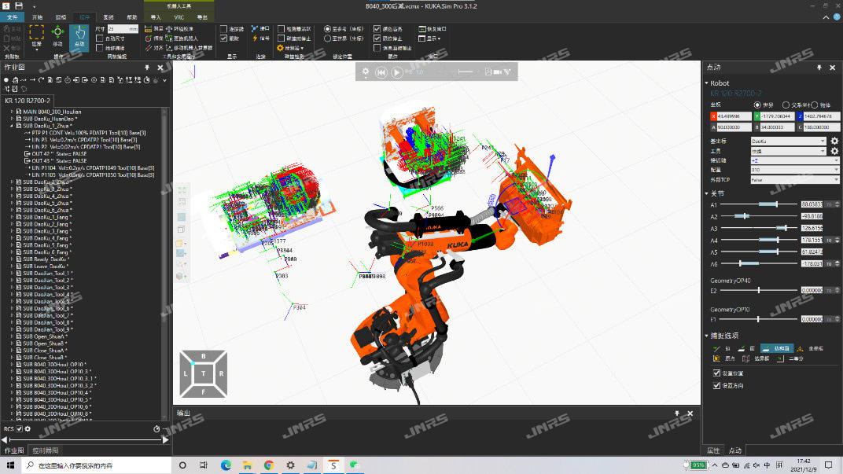Switch to the 属性 tab at bottom right
This screenshot has width=843, height=474.
coord(713,450)
